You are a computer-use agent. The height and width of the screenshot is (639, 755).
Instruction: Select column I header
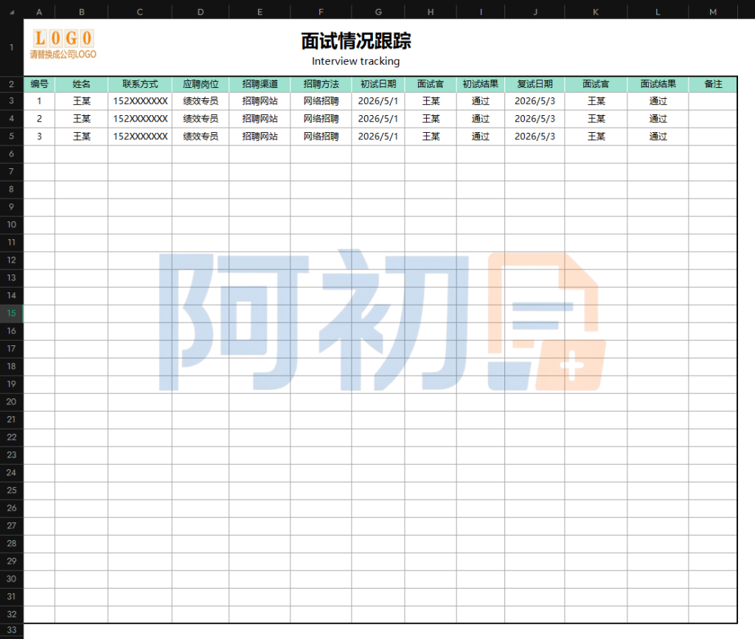tap(481, 12)
